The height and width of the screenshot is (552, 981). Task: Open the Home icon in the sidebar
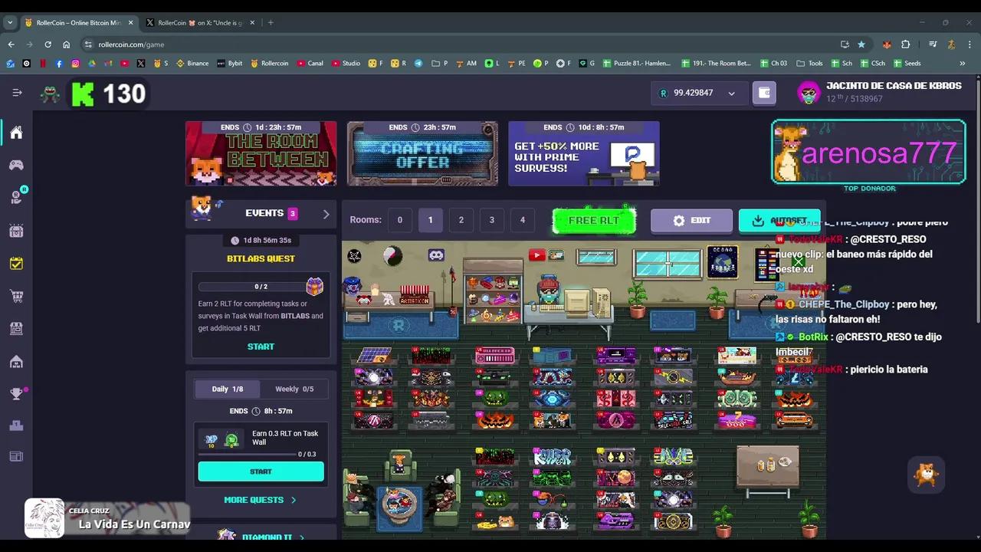[x=16, y=133]
